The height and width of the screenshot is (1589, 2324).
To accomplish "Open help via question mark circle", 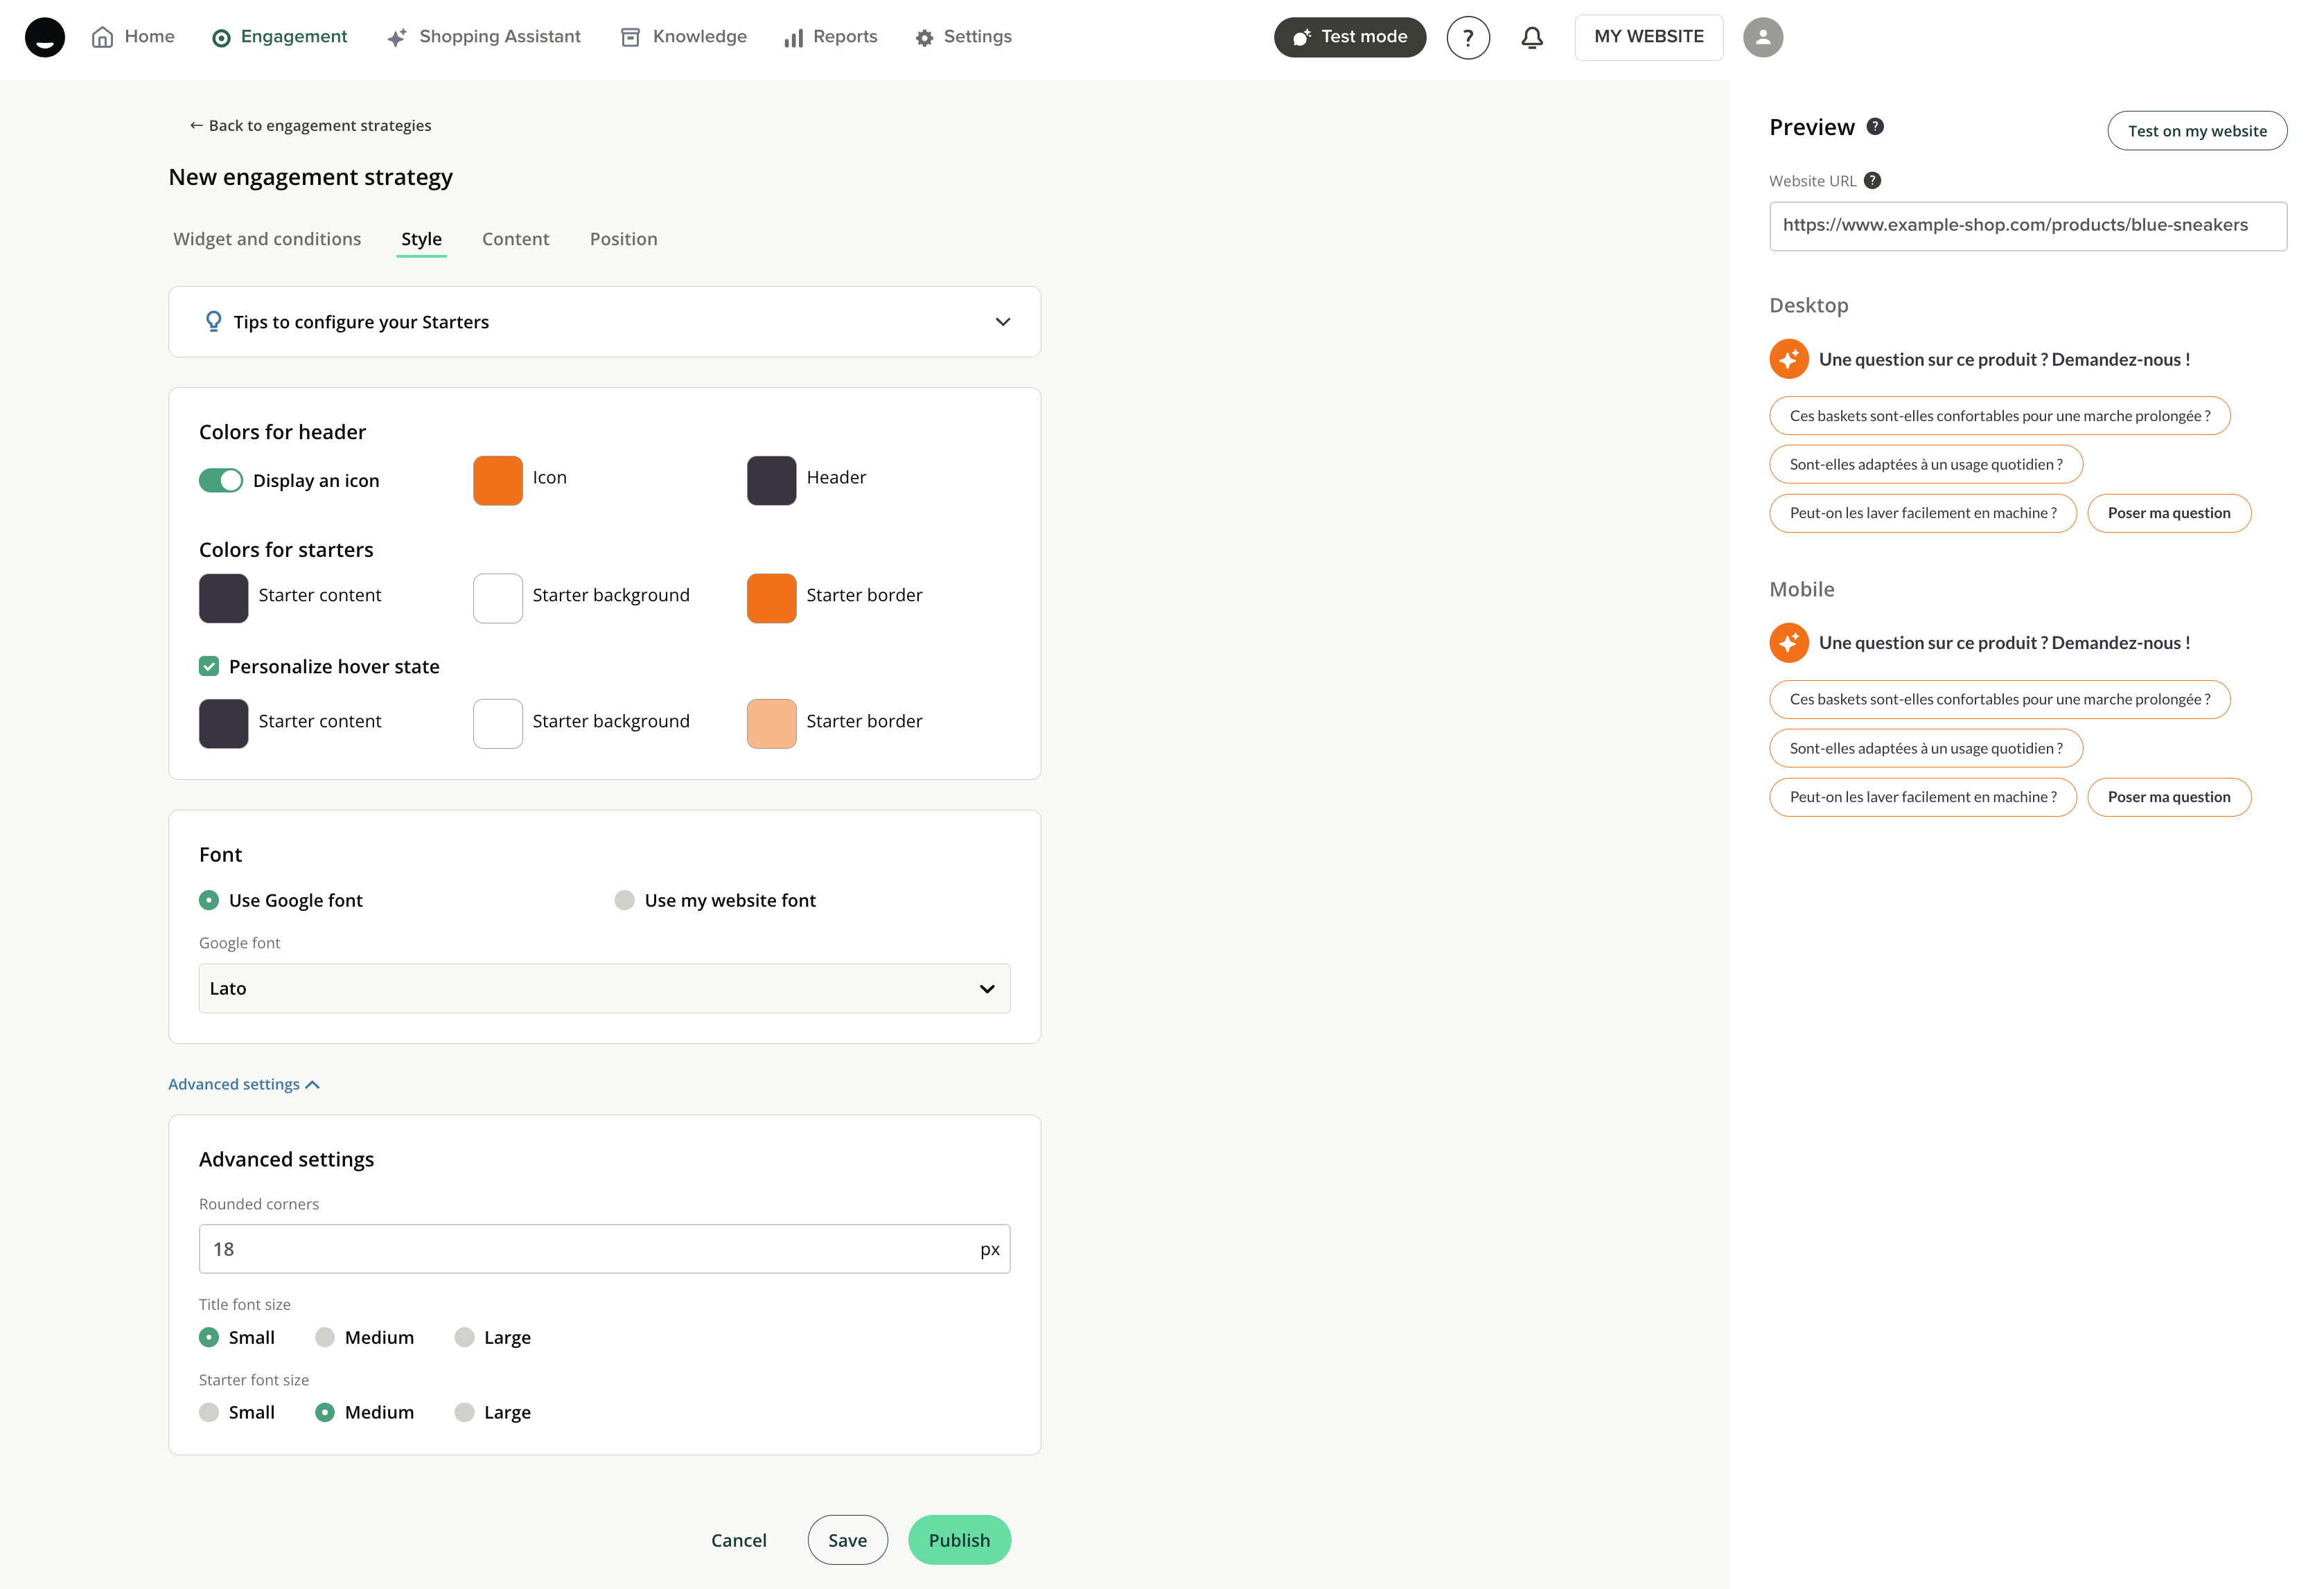I will (x=1468, y=38).
